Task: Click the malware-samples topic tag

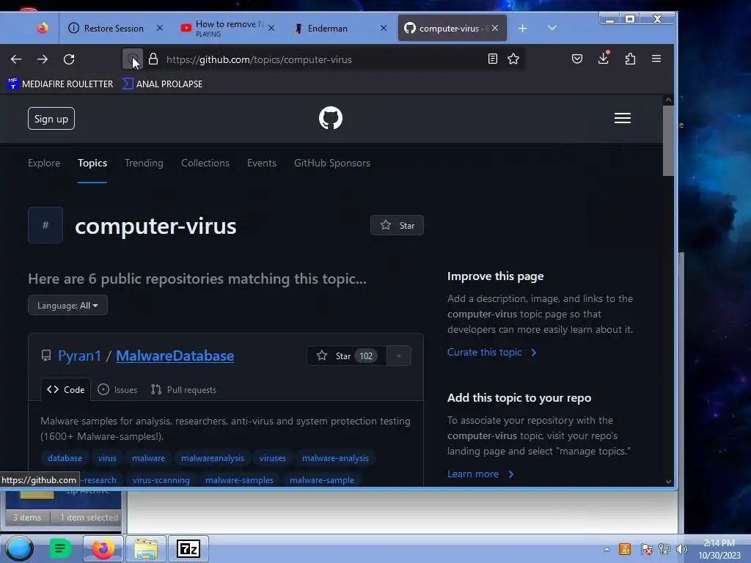Action: 239,479
